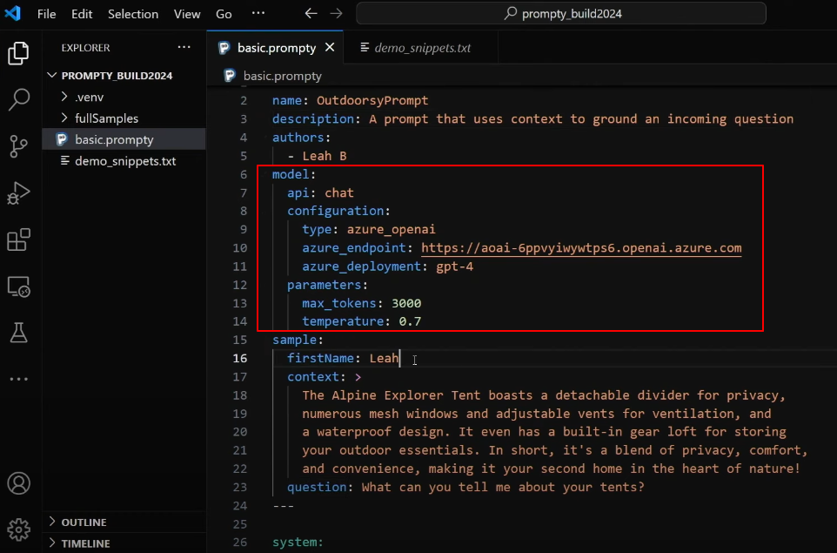Switch to the demo_snippets.txt tab

point(422,48)
